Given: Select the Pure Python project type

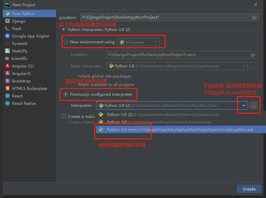Looking at the screenshot, I should click(29, 14).
